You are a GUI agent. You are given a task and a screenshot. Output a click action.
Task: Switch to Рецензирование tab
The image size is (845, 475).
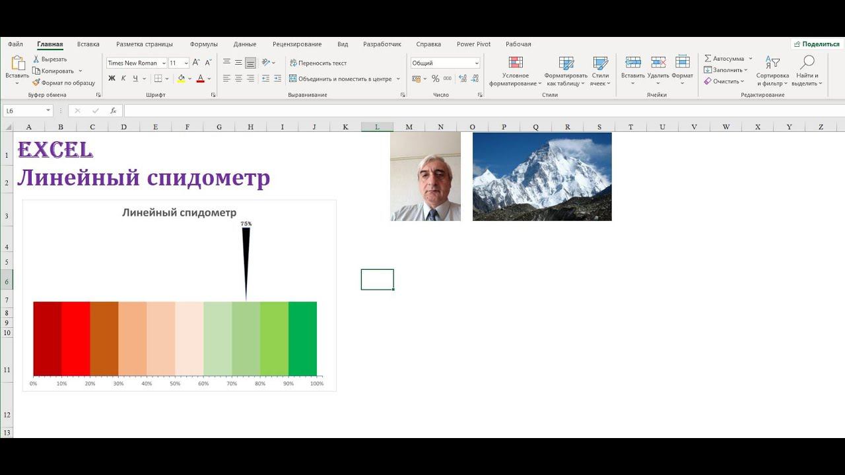coord(297,44)
